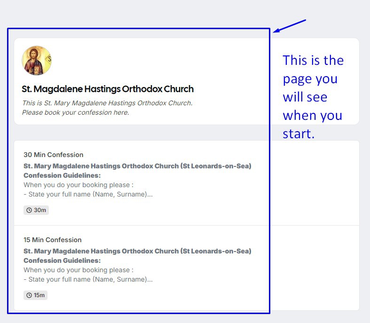
Task: Click the clock icon in the 15m badge
Action: [x=29, y=295]
